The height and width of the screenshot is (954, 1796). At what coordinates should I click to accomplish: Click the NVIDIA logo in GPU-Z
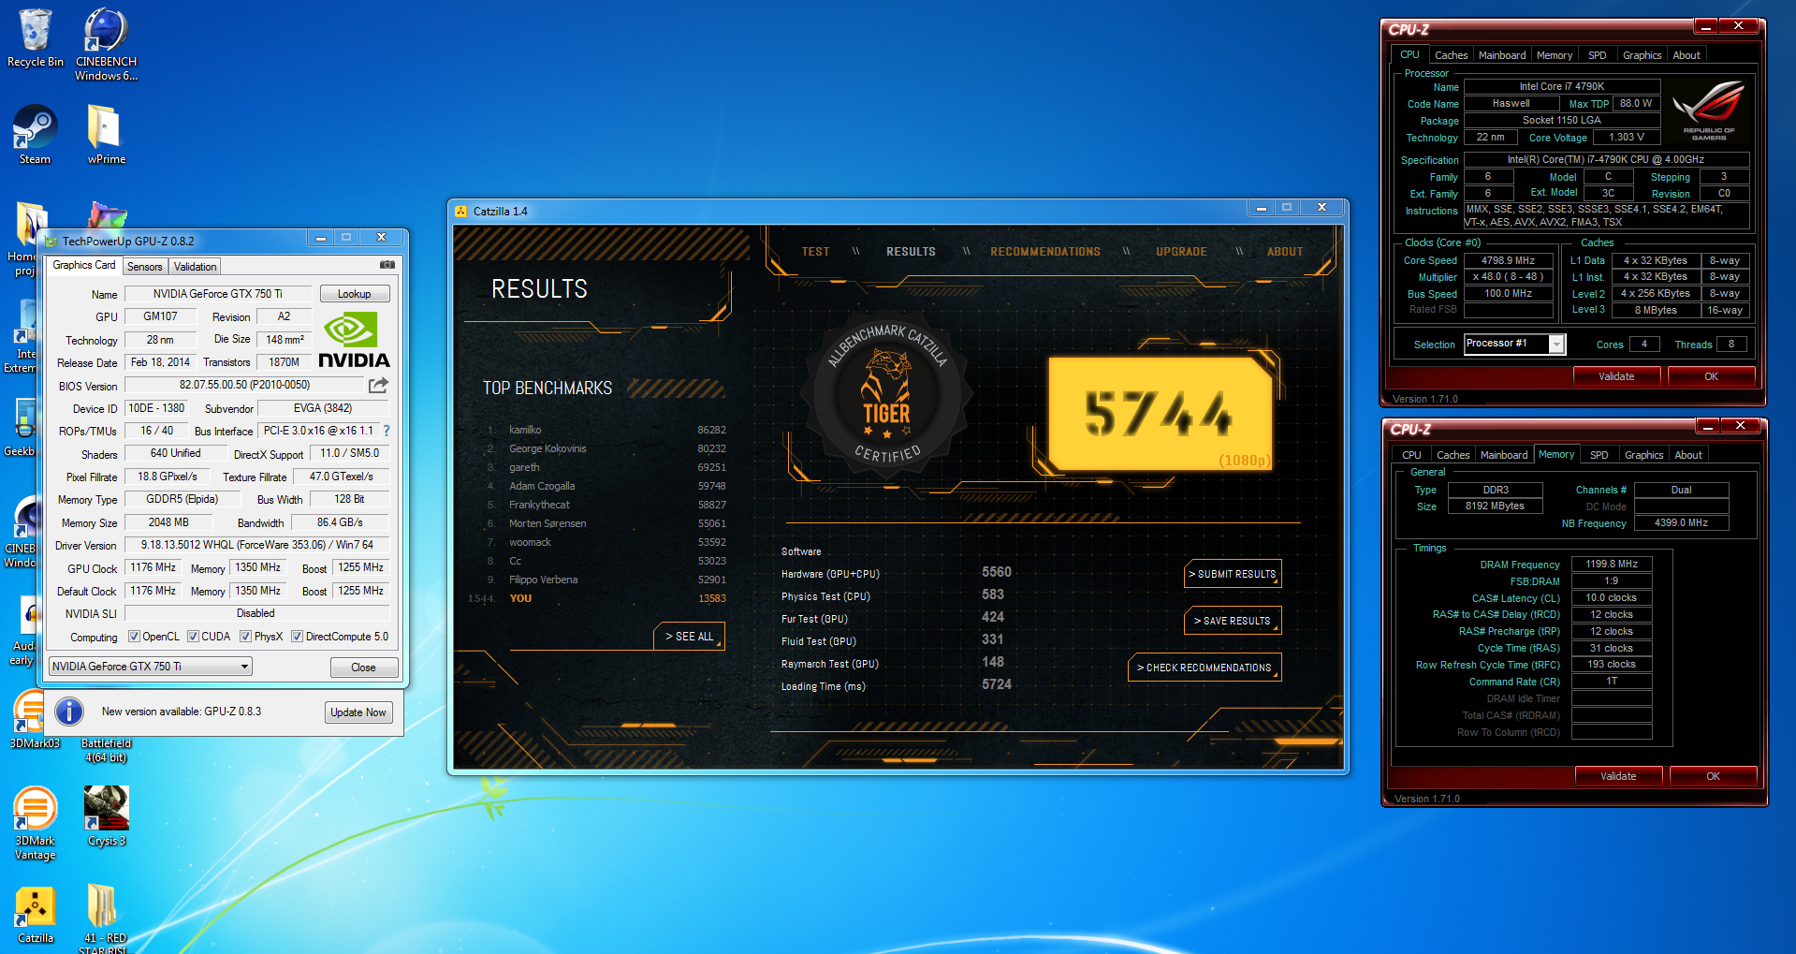354,341
